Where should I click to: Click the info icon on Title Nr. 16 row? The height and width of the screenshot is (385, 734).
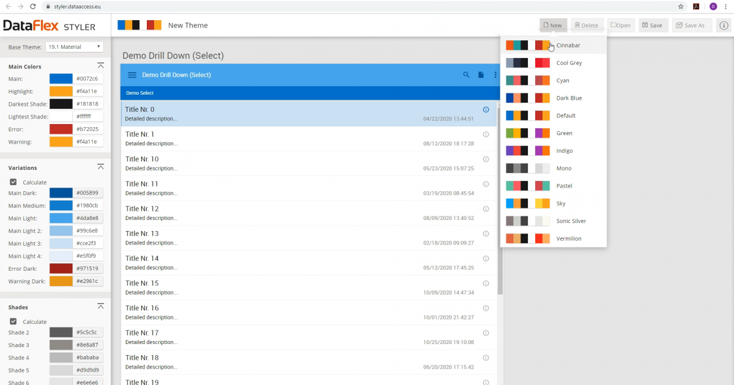click(x=486, y=308)
